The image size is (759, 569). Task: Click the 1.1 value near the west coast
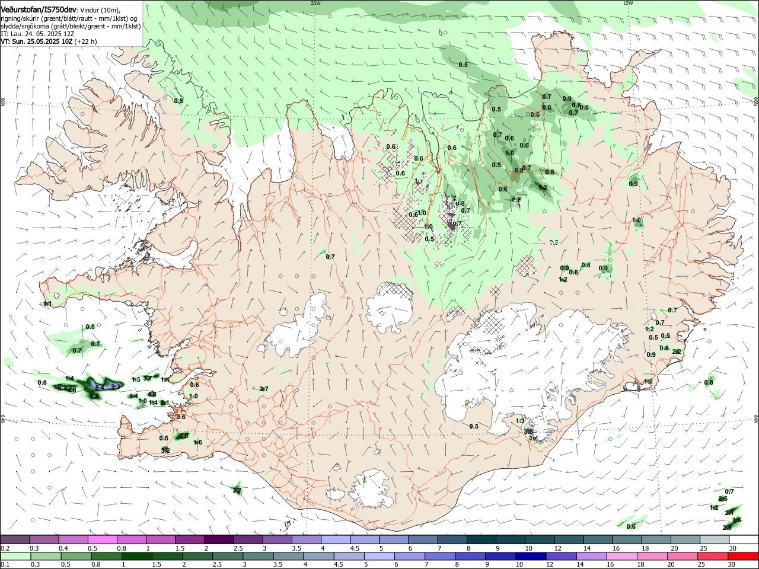point(47,304)
